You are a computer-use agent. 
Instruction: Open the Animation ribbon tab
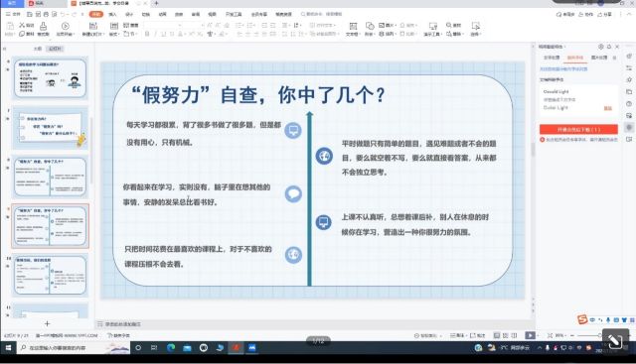tap(163, 14)
